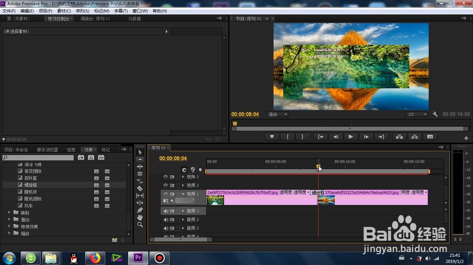Viewport: 473px width, 265px height.
Task: Filter effects by 32-bit color icon
Action: 91,157
